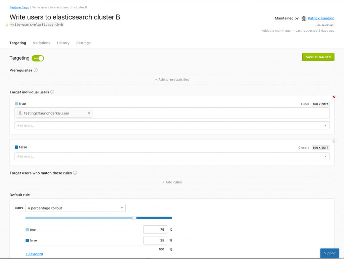
Task: Click Patrick Kaeding's avatar image
Action: click(304, 18)
